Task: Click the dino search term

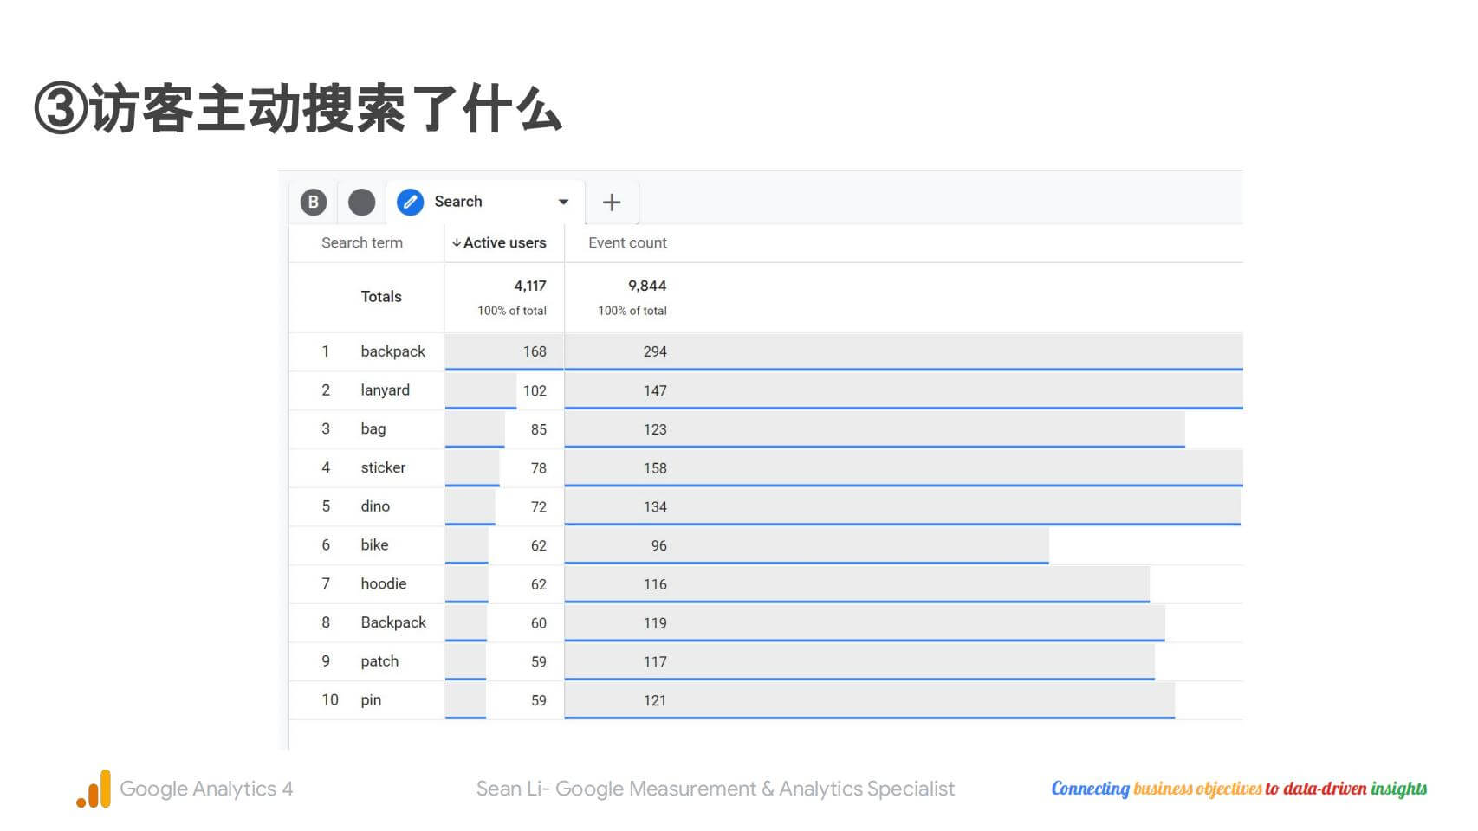Action: [x=375, y=506]
